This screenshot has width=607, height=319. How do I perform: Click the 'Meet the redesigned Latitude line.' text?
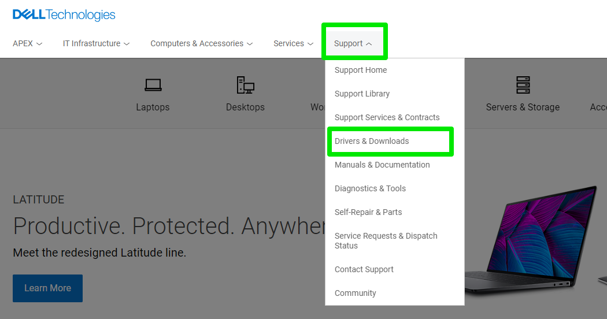pos(99,253)
